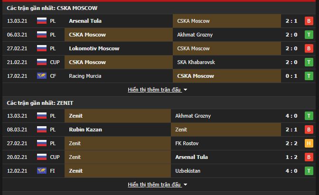This screenshot has width=319, height=195.
Task: Click the Russia flag for Zenit vs FK Rostov
Action: 42,143
